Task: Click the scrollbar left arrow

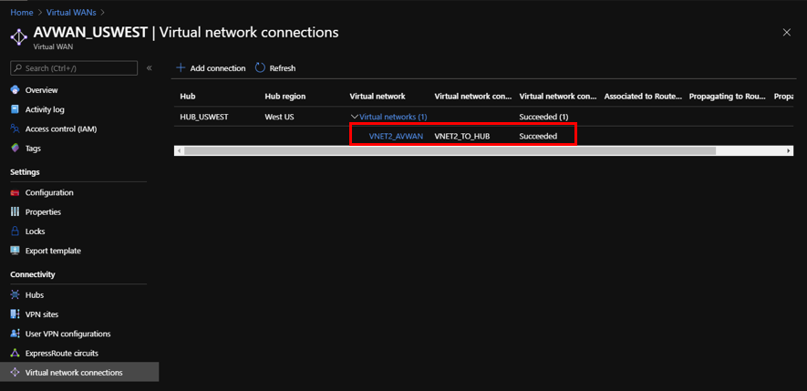Action: (179, 150)
